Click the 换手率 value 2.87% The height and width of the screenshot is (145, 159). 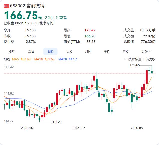pos(31,42)
